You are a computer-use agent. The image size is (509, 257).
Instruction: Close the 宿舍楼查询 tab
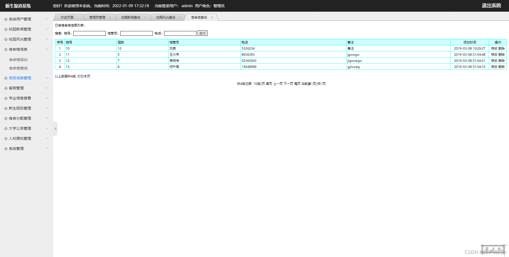pyautogui.click(x=212, y=18)
